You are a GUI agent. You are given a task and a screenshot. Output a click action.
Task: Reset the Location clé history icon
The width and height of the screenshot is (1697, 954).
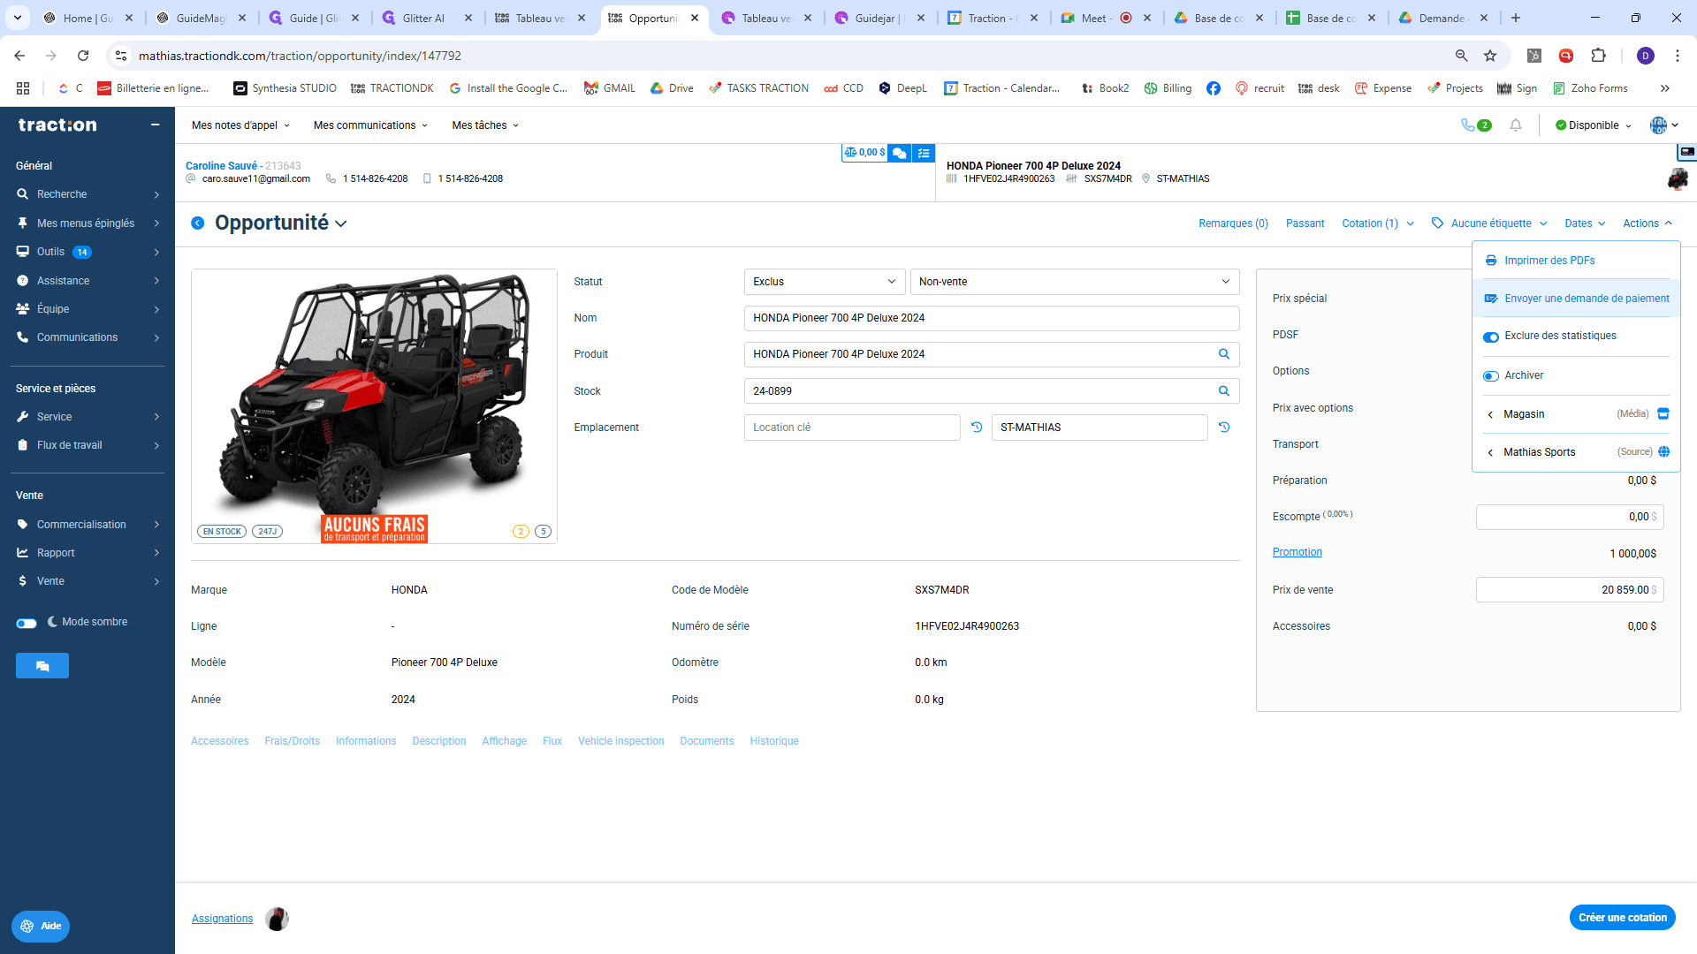point(977,428)
